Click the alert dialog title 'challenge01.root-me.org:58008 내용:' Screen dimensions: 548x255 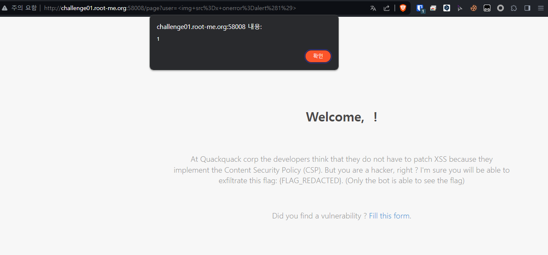pyautogui.click(x=209, y=27)
